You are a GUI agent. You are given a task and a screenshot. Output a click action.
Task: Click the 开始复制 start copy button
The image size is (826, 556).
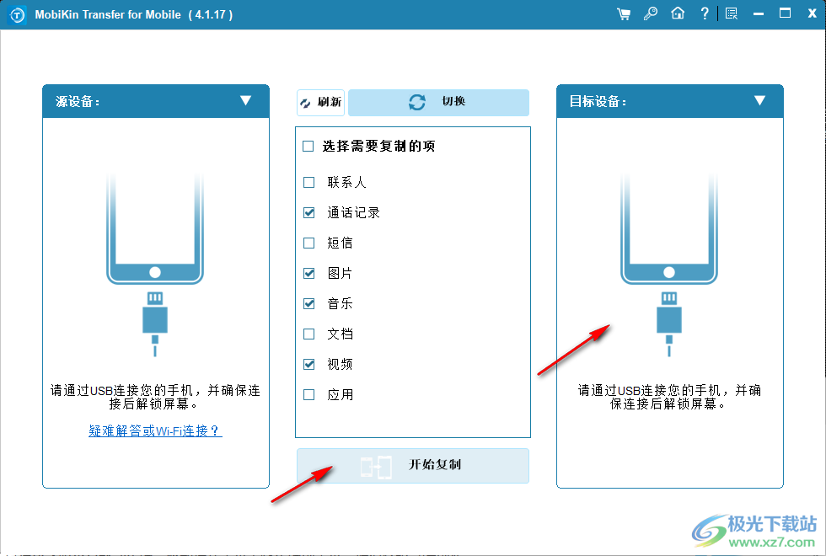(x=412, y=466)
